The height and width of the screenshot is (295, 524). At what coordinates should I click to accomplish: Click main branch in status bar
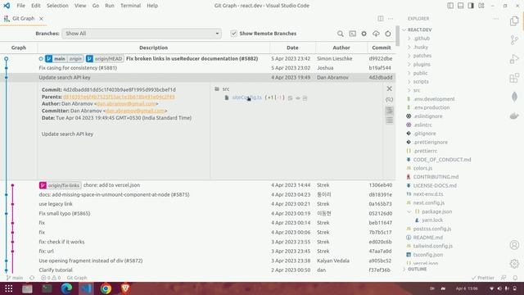click(15, 278)
